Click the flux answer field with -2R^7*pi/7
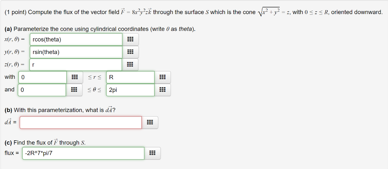The height and width of the screenshot is (169, 388). (83, 153)
